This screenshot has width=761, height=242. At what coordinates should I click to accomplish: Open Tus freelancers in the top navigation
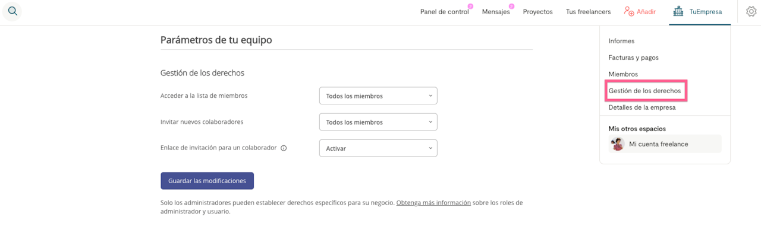[588, 12]
